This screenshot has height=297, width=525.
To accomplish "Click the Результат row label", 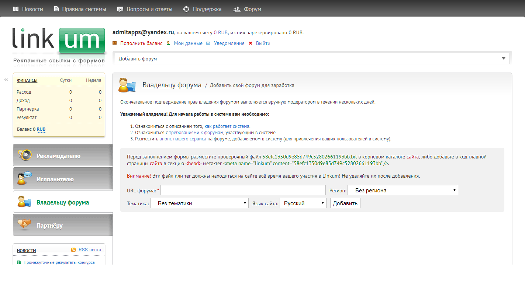I will [27, 118].
